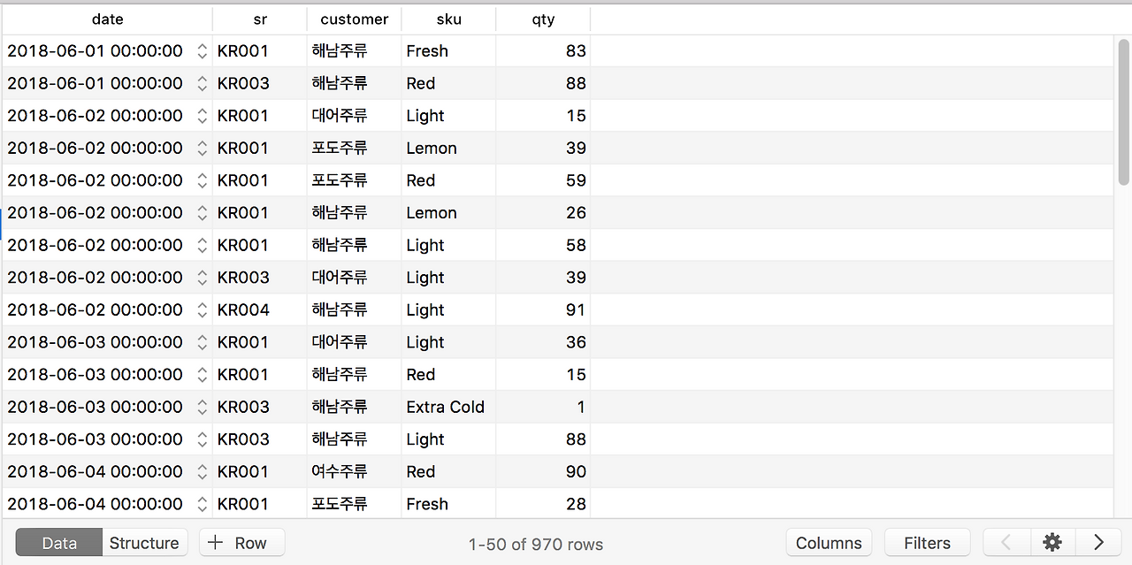Click the date stepper on the first 2018-06-01 row
Image resolution: width=1132 pixels, height=565 pixels.
tap(202, 50)
